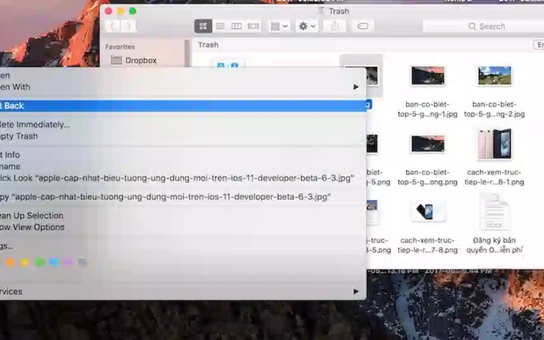
Task: Go back in Finder navigation
Action: tap(112, 26)
